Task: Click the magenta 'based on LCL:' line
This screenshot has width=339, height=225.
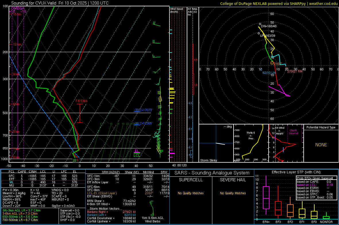Action: 315,185
